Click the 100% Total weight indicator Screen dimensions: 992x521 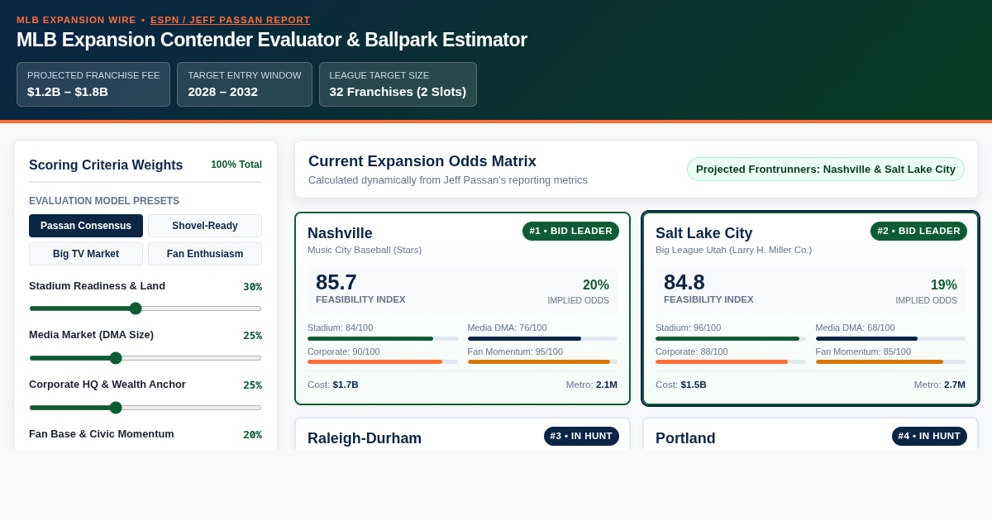coord(236,165)
